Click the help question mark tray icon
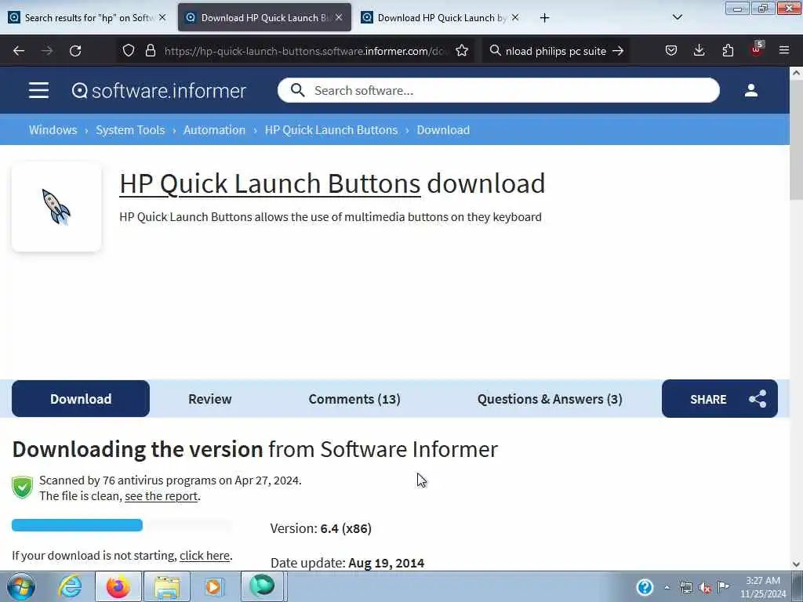The height and width of the screenshot is (602, 803). [x=645, y=587]
